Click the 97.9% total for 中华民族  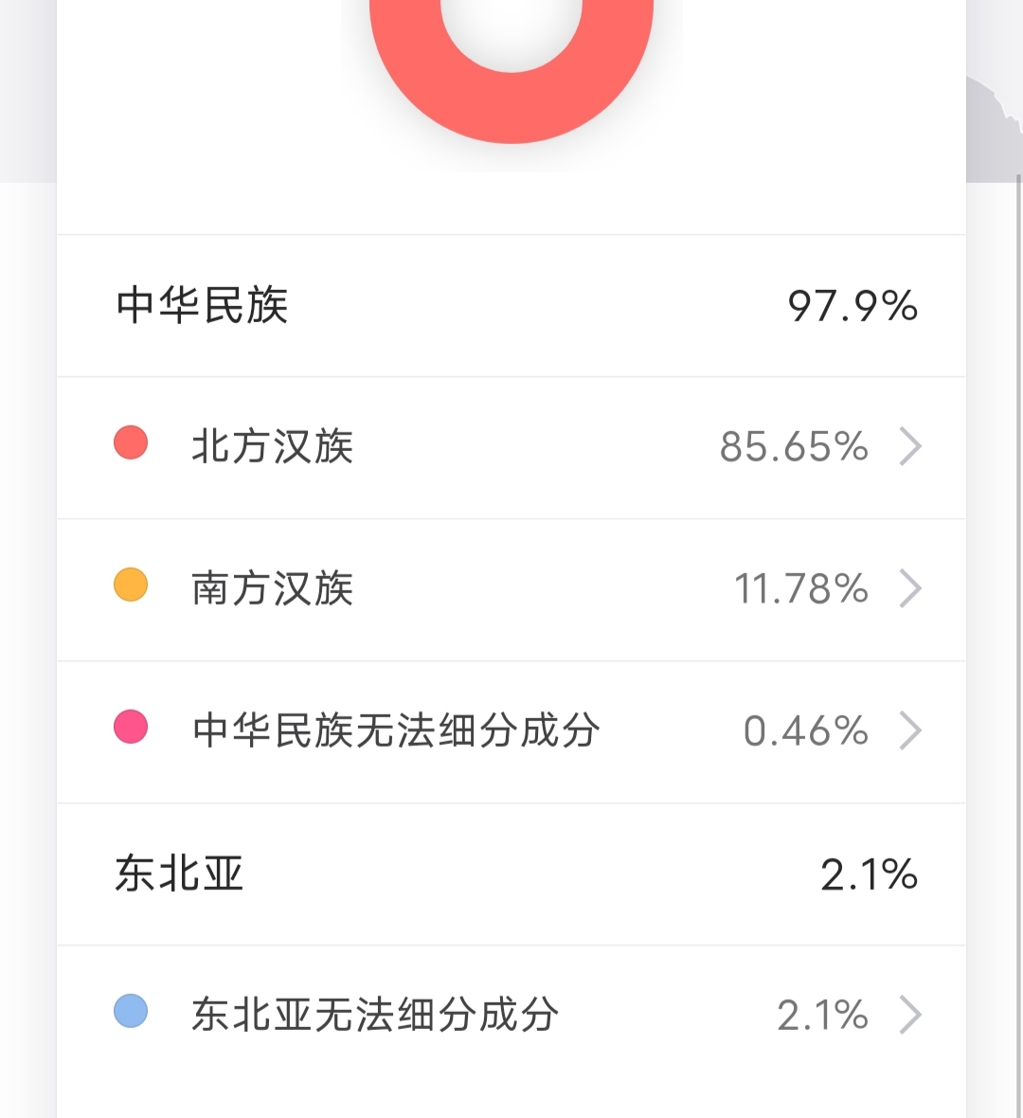point(852,306)
